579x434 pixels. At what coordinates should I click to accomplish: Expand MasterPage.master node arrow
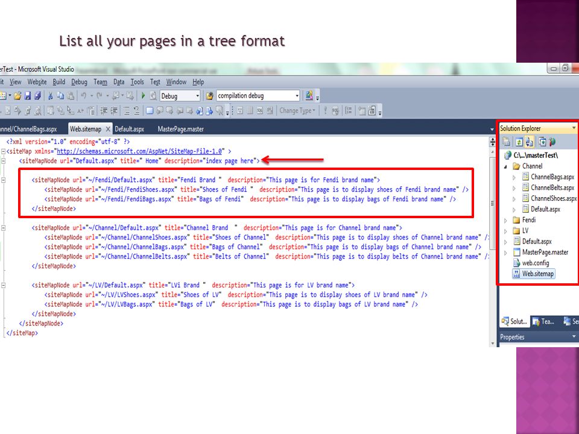[505, 253]
